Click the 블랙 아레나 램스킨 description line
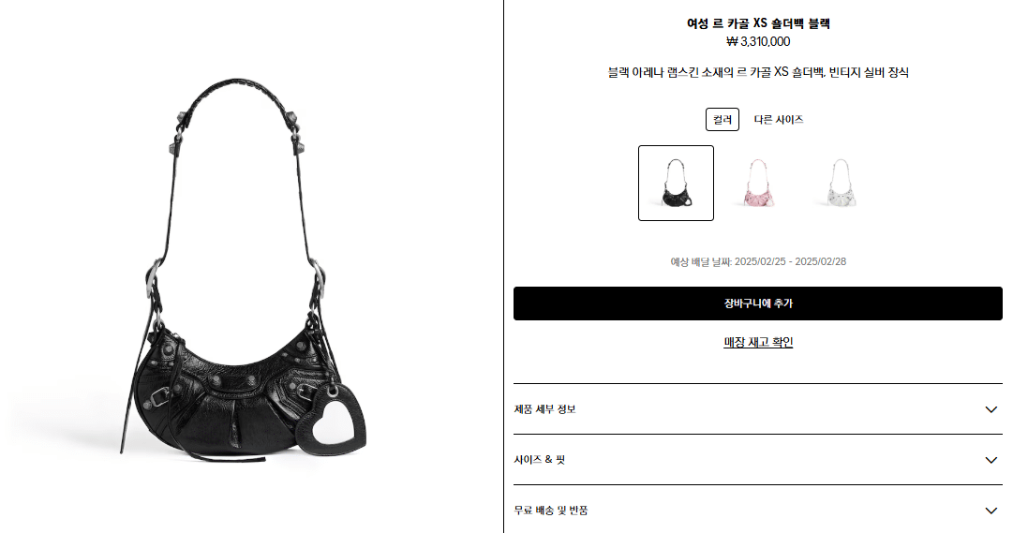Screen dimensions: 1013x533 click(758, 72)
